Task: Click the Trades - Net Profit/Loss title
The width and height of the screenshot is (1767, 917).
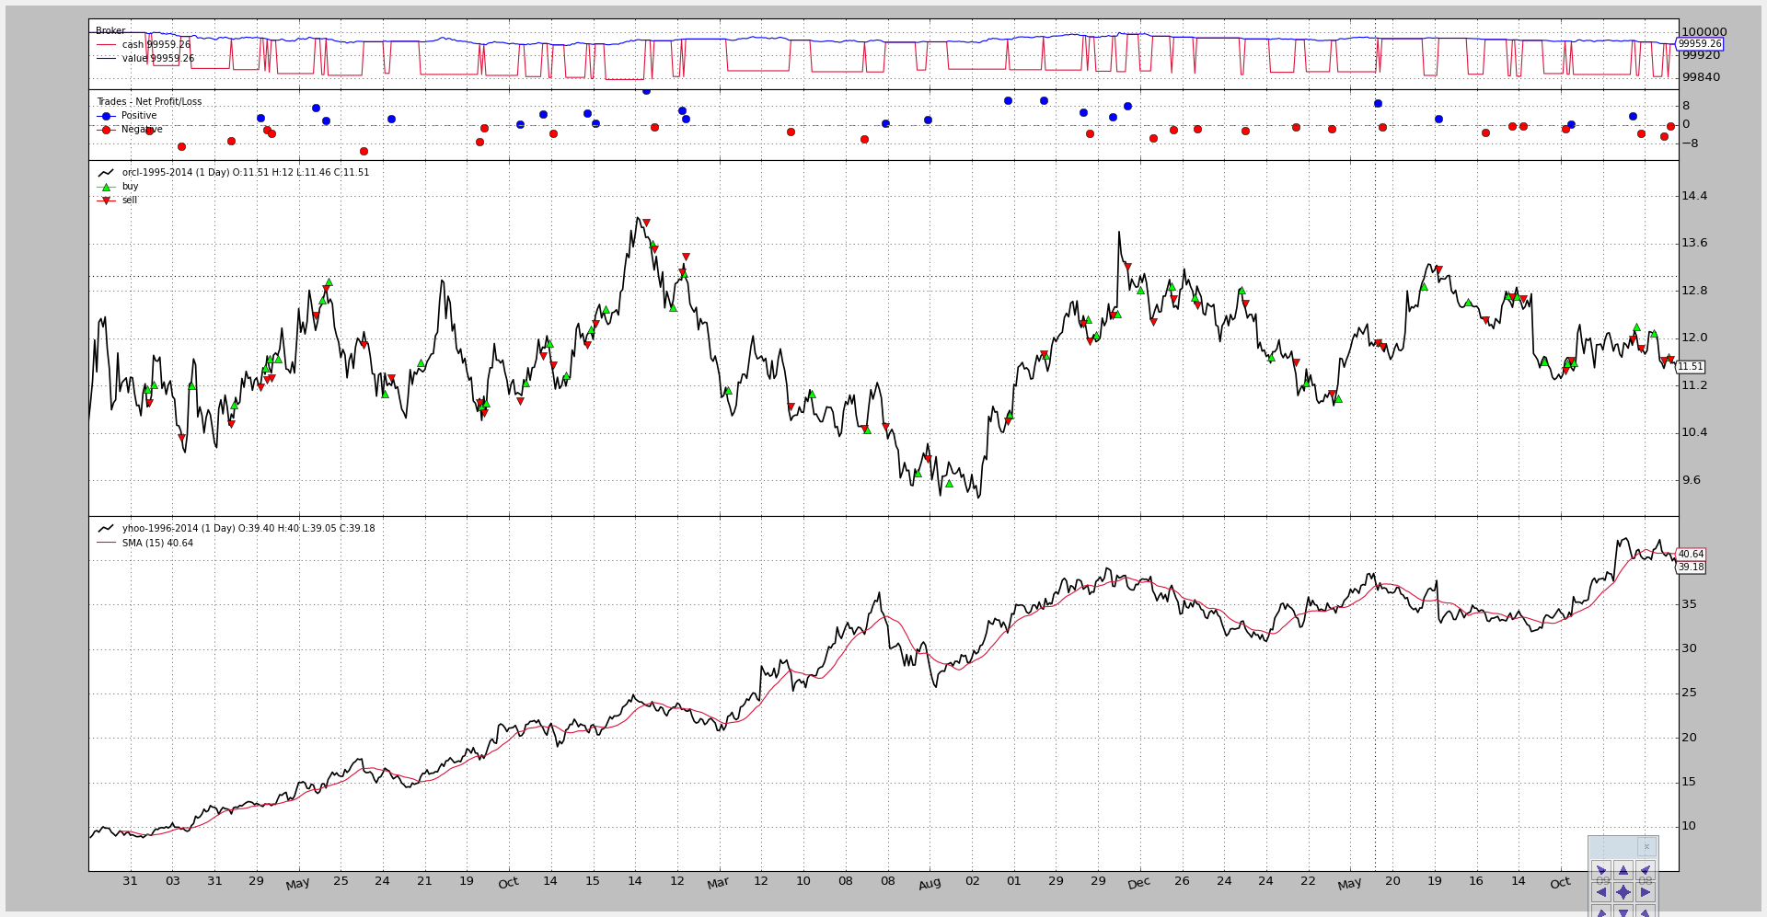Action: click(x=149, y=102)
